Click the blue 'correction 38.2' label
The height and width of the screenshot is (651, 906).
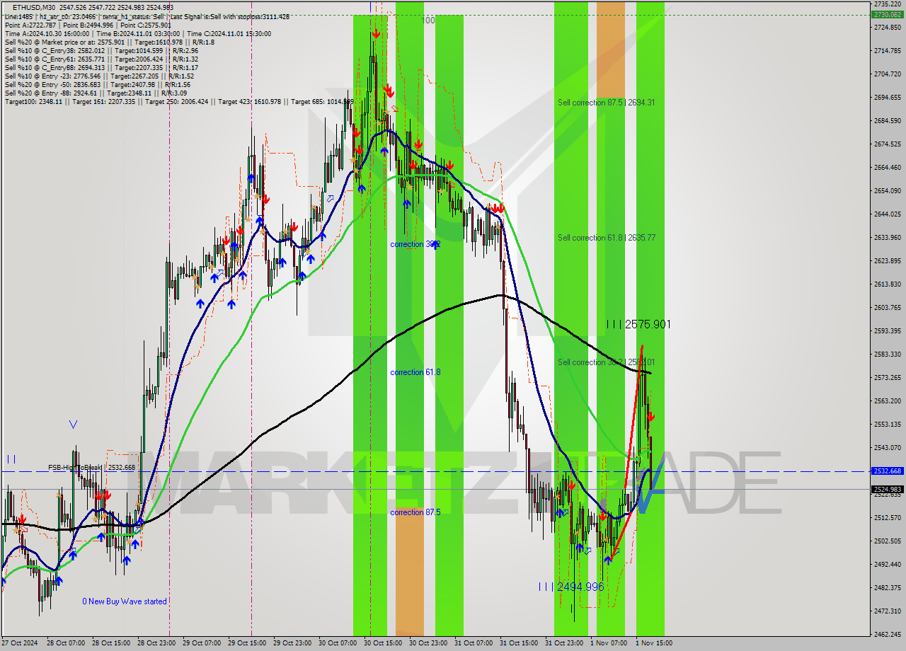(415, 244)
